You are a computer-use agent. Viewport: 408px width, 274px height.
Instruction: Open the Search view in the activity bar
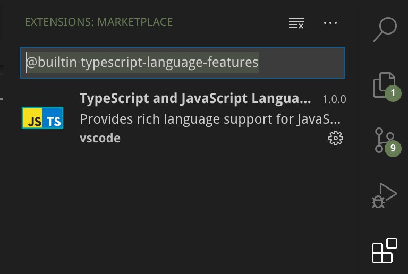click(x=385, y=29)
